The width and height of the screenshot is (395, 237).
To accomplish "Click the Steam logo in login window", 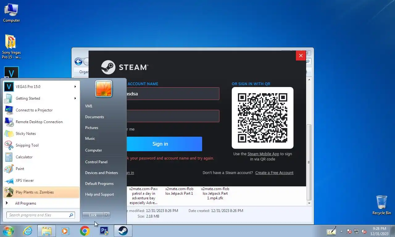I will [125, 67].
